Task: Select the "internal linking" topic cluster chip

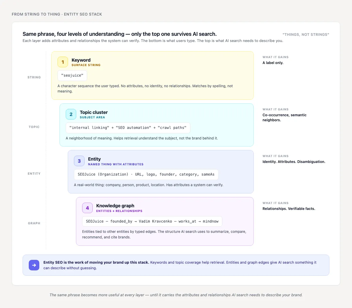Action: click(x=128, y=128)
